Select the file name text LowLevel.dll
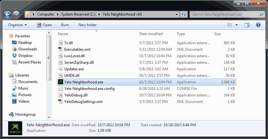This screenshot has width=268, height=139. [x=74, y=56]
